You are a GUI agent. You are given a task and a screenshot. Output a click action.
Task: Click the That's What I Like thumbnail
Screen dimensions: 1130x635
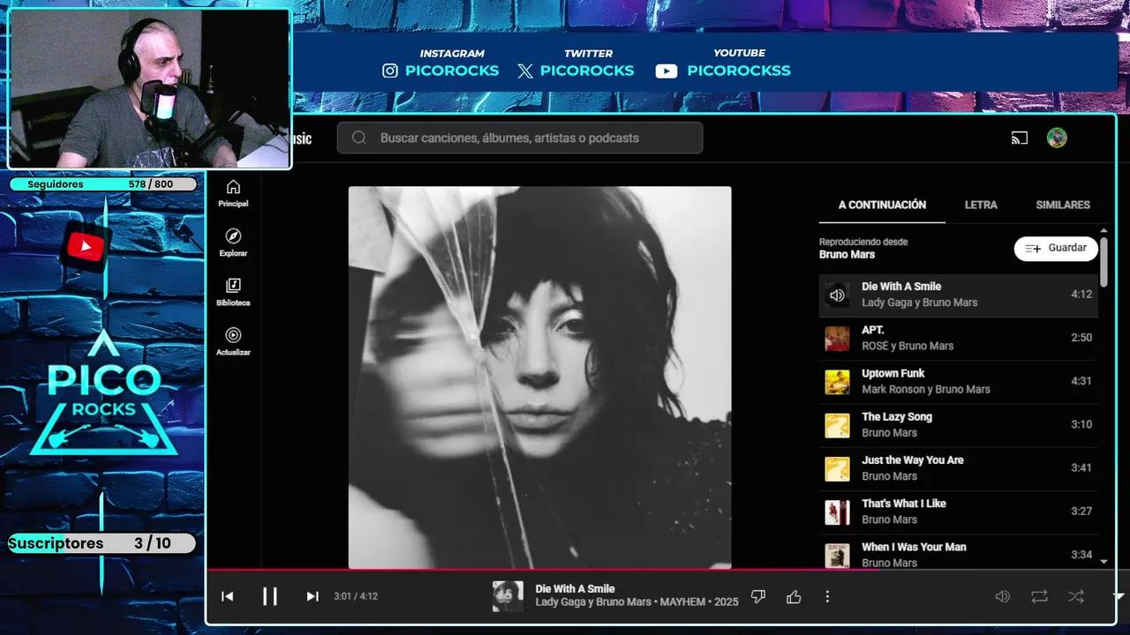click(x=837, y=512)
